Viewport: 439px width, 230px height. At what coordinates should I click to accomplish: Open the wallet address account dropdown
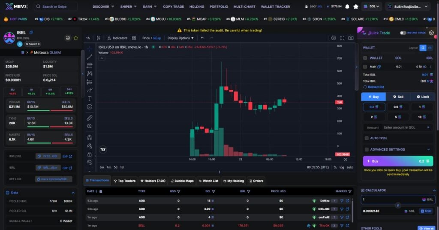[x=407, y=6]
